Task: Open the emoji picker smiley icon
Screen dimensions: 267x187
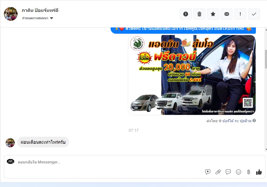Action: (239, 172)
